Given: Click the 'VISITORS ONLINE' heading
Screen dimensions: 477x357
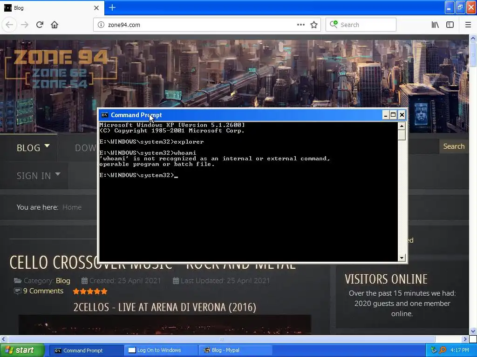Looking at the screenshot, I should pos(386,279).
